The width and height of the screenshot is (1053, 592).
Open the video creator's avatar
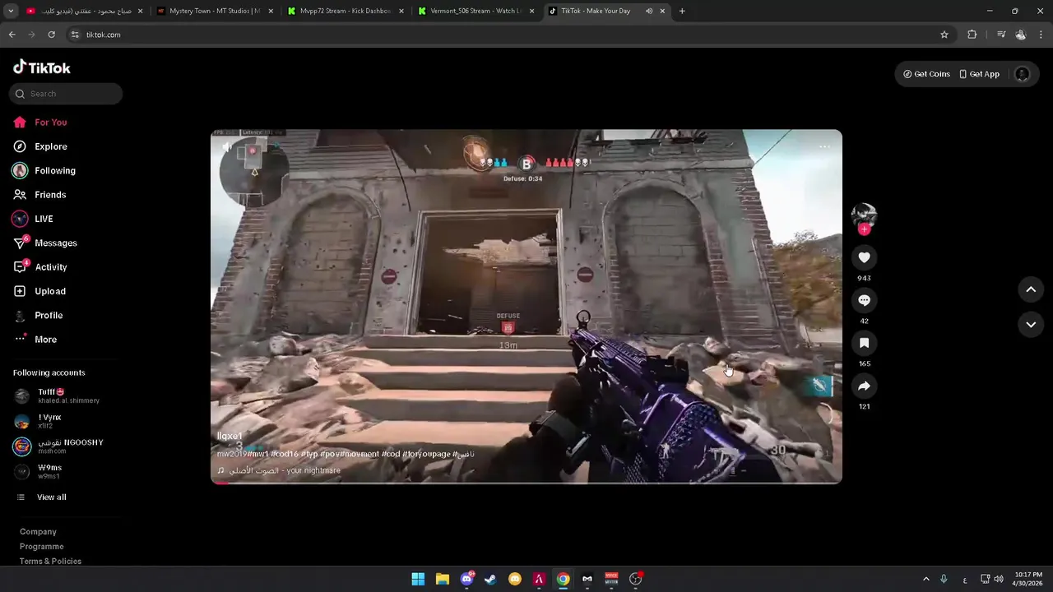pos(864,215)
